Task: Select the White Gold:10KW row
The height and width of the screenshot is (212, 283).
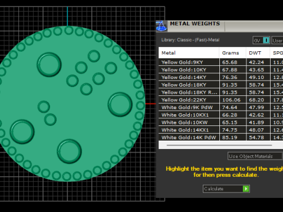Action: 221,122
